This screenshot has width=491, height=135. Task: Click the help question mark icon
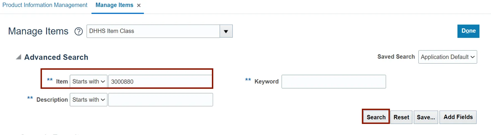pos(79,32)
